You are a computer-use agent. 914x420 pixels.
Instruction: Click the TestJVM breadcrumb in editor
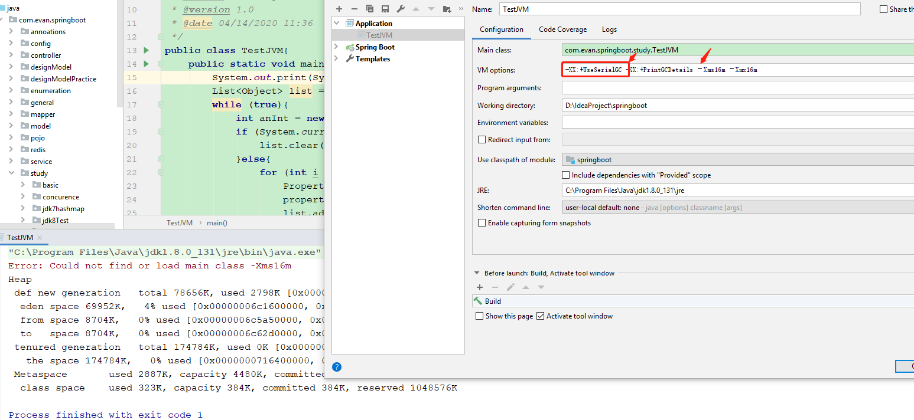point(180,223)
